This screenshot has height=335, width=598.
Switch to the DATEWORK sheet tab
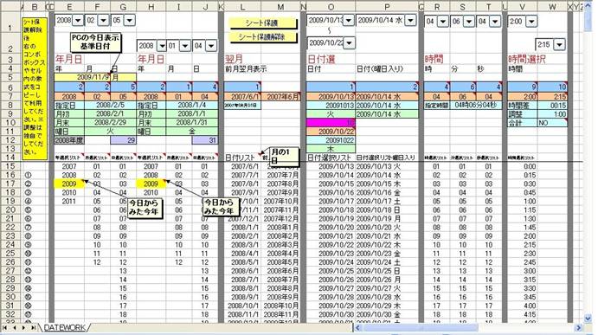[x=64, y=328]
